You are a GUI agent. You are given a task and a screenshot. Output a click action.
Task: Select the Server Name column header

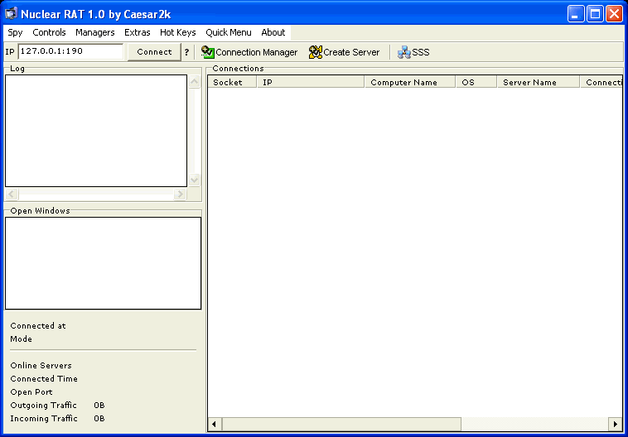[x=537, y=82]
